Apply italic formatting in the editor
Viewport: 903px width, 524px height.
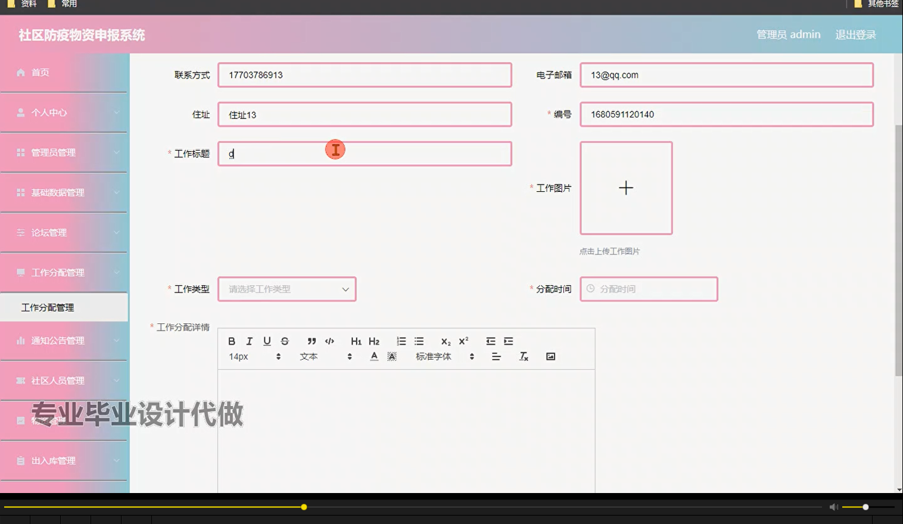[249, 341]
